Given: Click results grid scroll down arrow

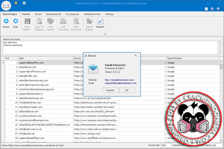Looking at the screenshot, I should (x=221, y=140).
